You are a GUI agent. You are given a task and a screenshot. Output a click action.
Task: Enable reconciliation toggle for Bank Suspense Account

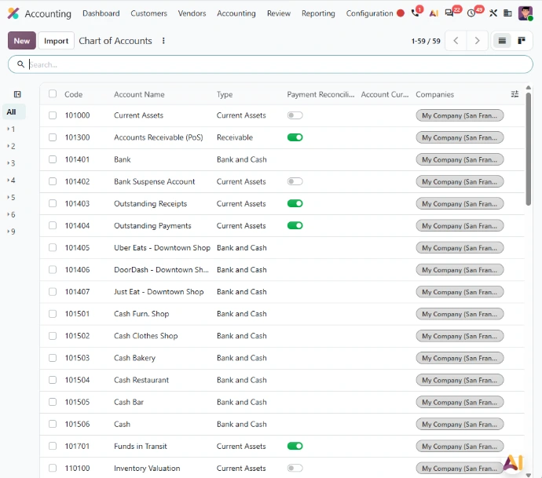click(x=295, y=181)
